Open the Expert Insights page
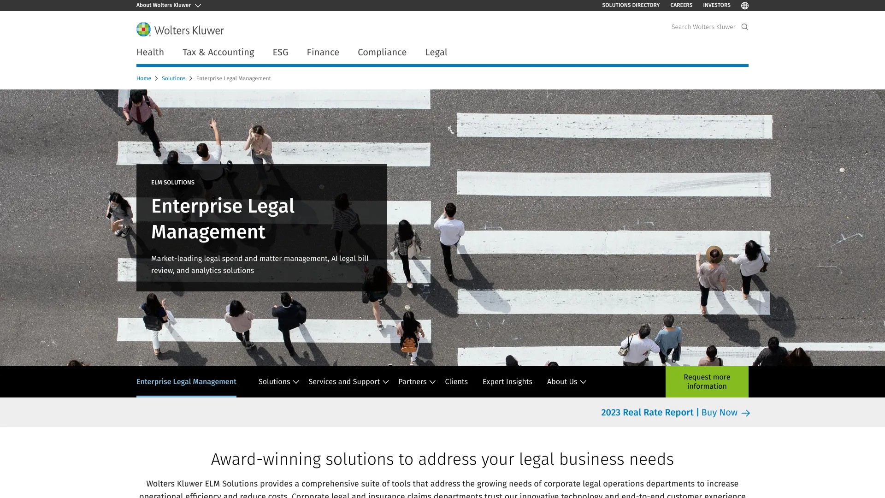Screen dimensions: 885x498 pos(507,381)
